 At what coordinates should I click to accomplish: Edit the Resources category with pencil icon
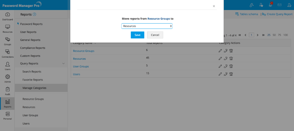tap(220, 58)
